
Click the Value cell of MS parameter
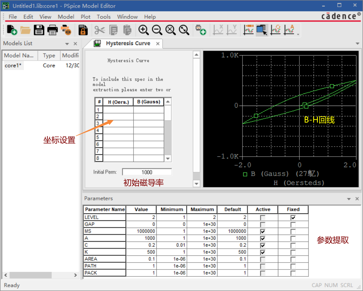click(x=141, y=231)
